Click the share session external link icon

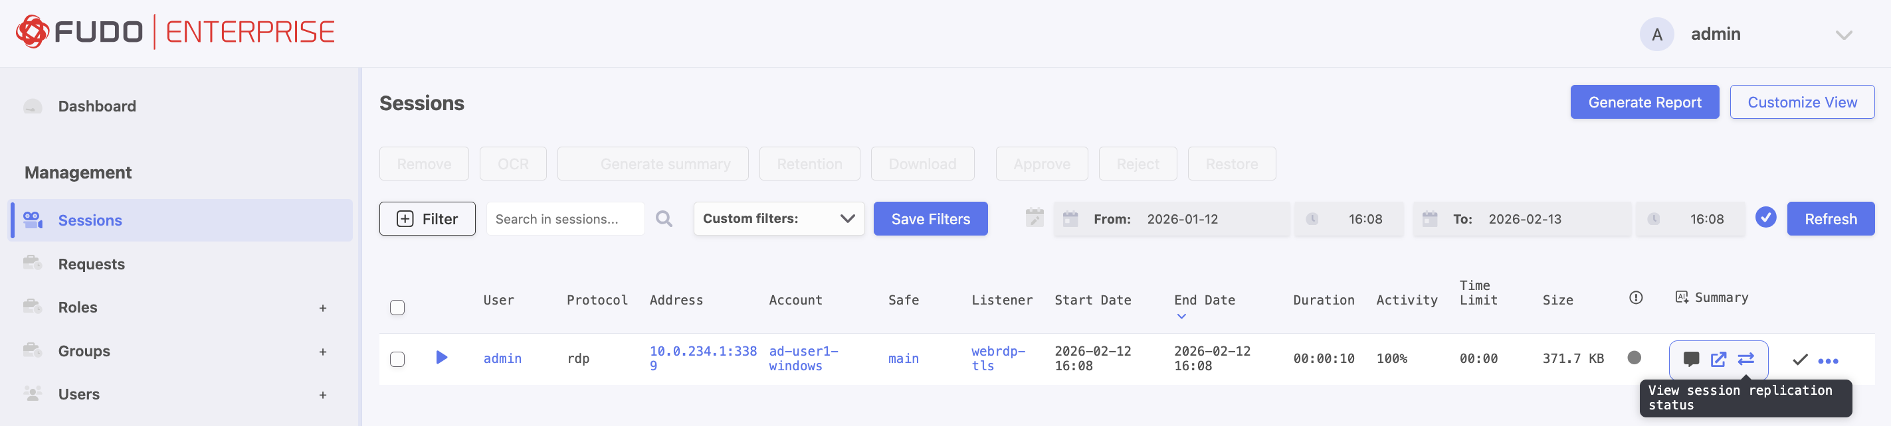pyautogui.click(x=1718, y=359)
